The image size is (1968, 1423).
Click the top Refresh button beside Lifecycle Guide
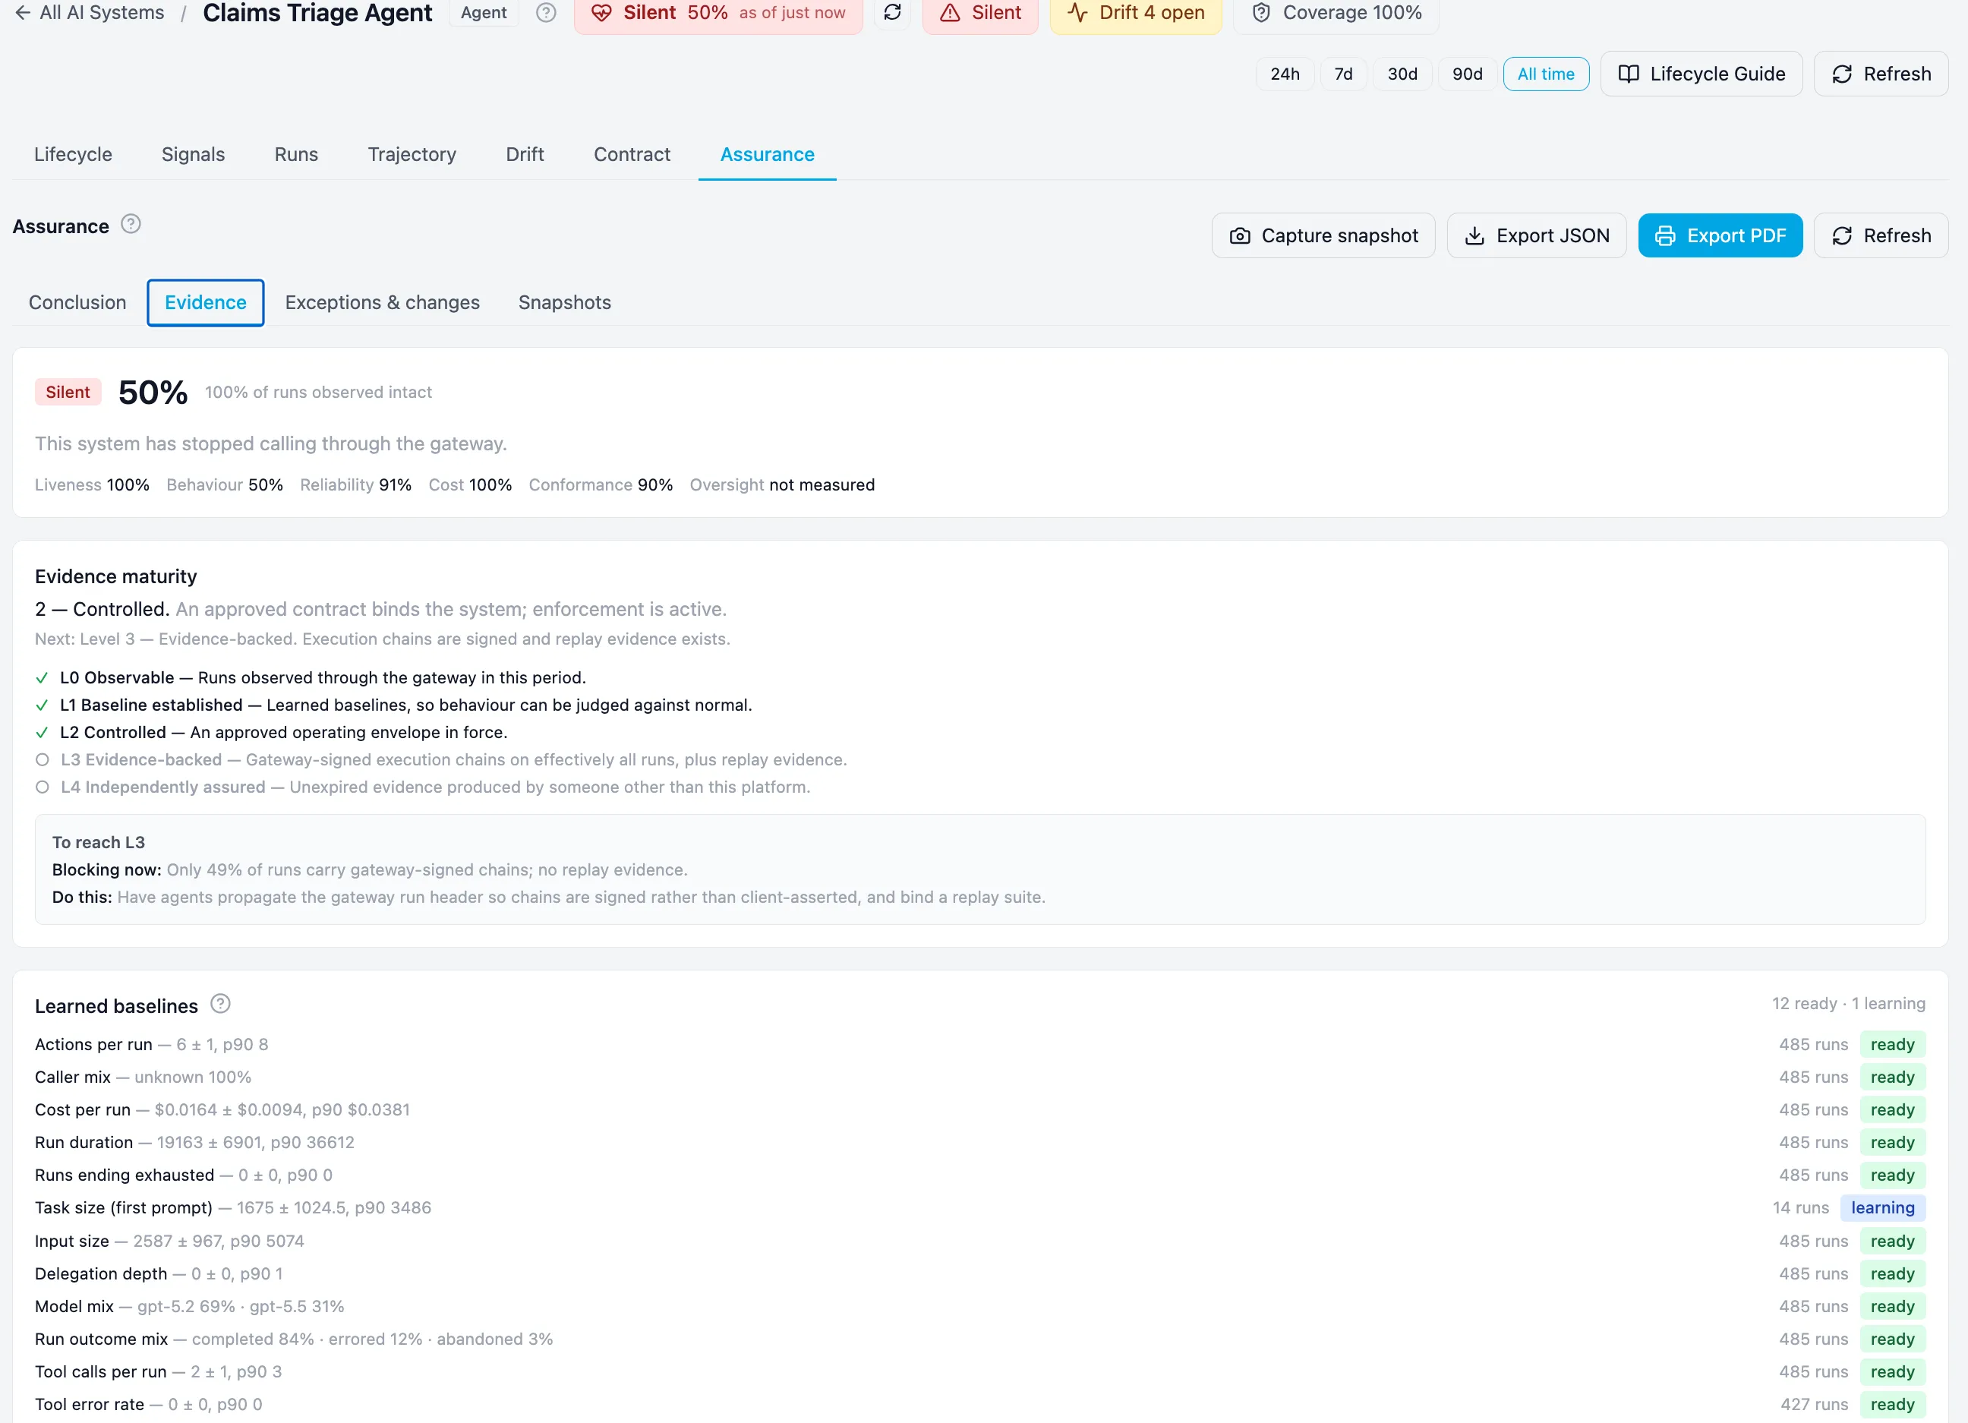click(1881, 74)
